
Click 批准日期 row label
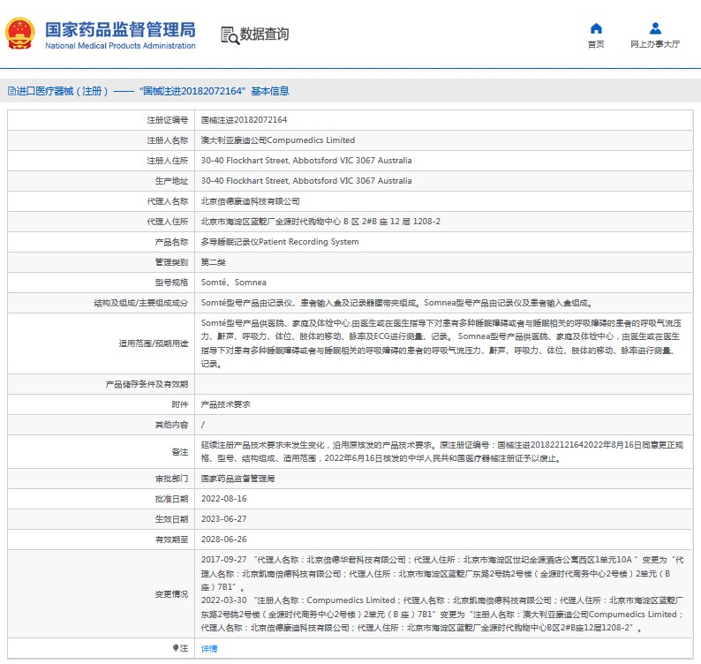[x=171, y=499]
